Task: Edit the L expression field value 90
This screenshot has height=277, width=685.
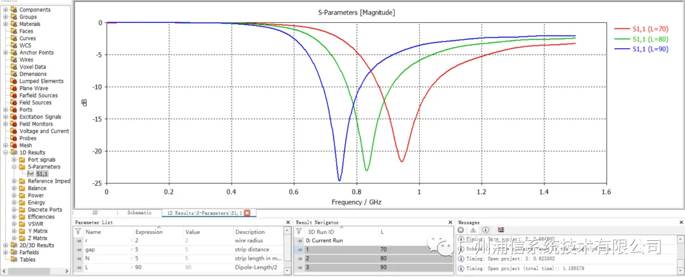Action: tap(158, 267)
